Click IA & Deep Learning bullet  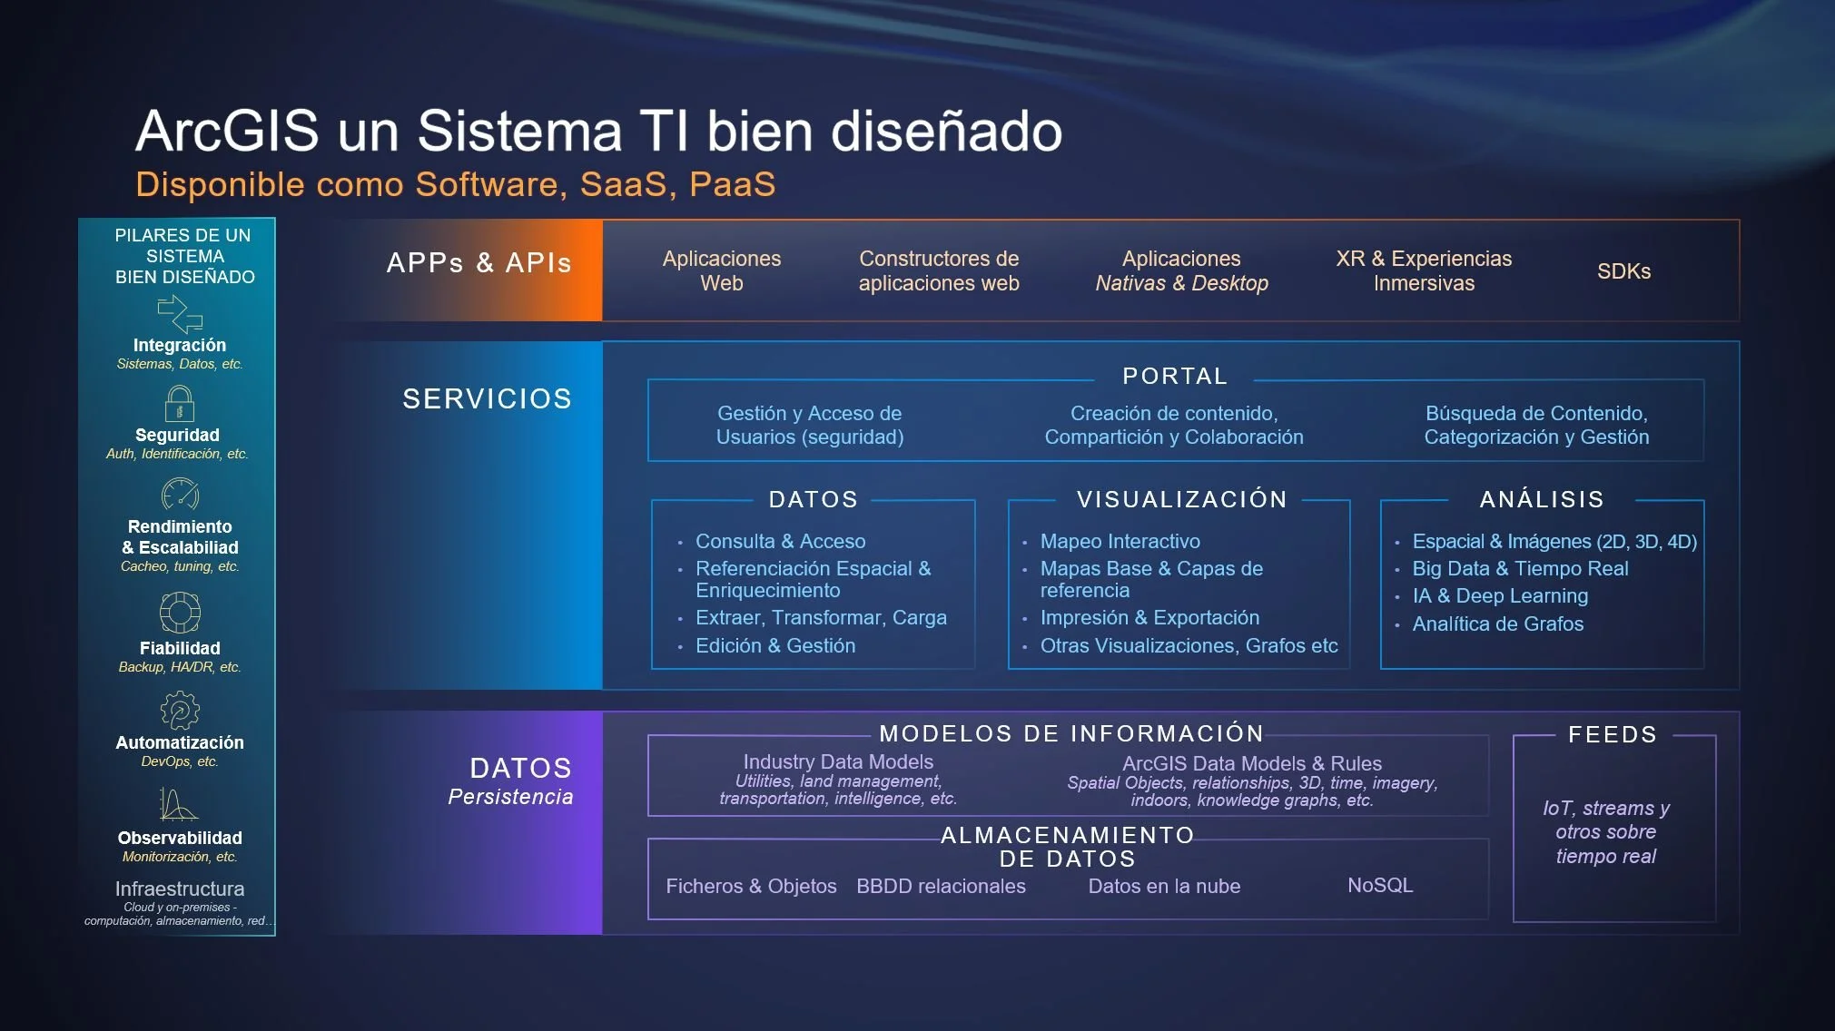click(x=1500, y=596)
